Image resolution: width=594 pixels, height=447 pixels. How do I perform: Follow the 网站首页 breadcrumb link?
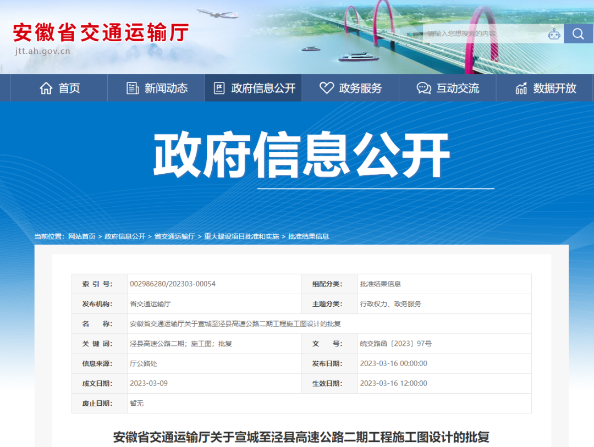click(80, 236)
